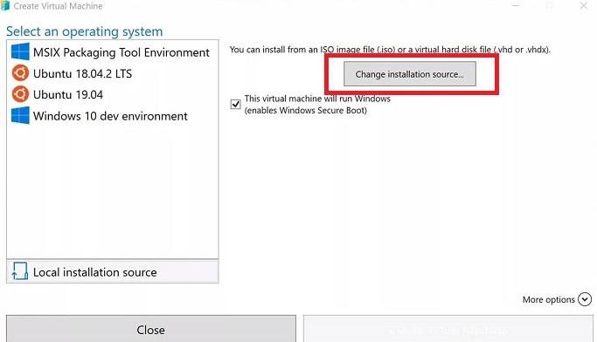Select MSIX Packaging Tool Environment entry text
The height and width of the screenshot is (342, 597).
121,52
